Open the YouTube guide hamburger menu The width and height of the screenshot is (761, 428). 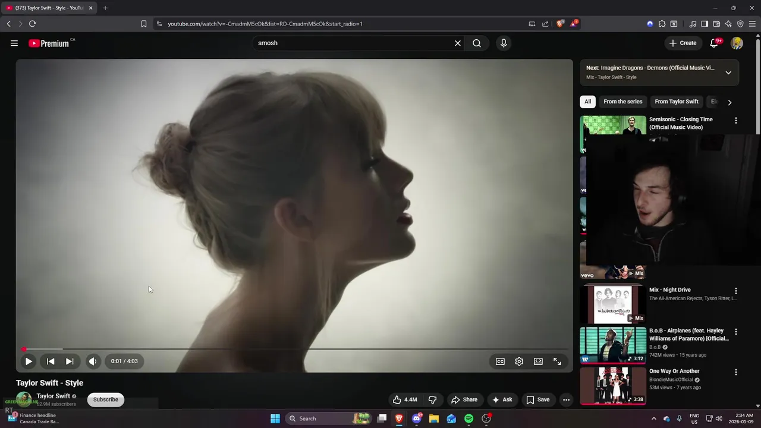[x=14, y=43]
